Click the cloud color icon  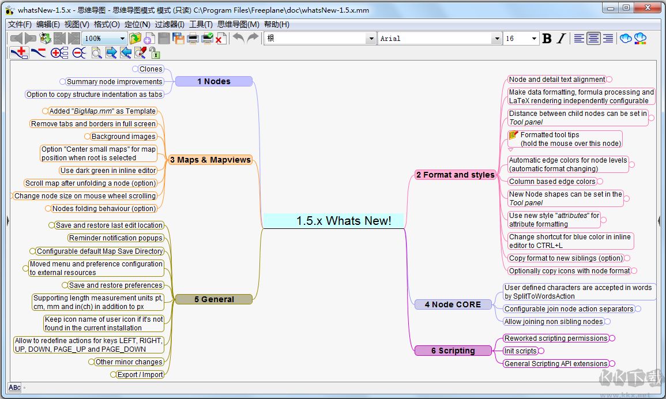(640, 39)
